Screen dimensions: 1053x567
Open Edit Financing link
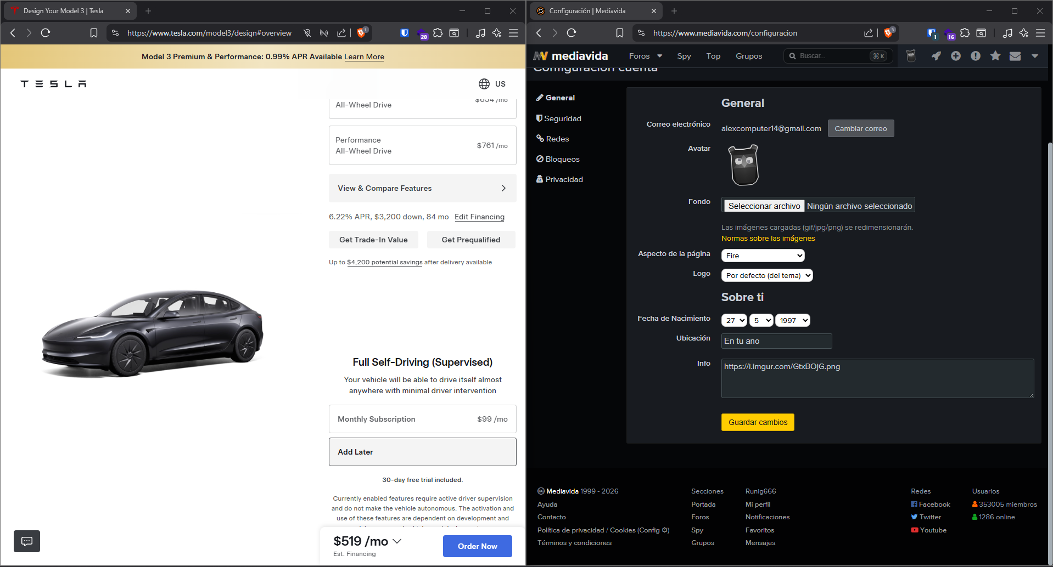(479, 217)
